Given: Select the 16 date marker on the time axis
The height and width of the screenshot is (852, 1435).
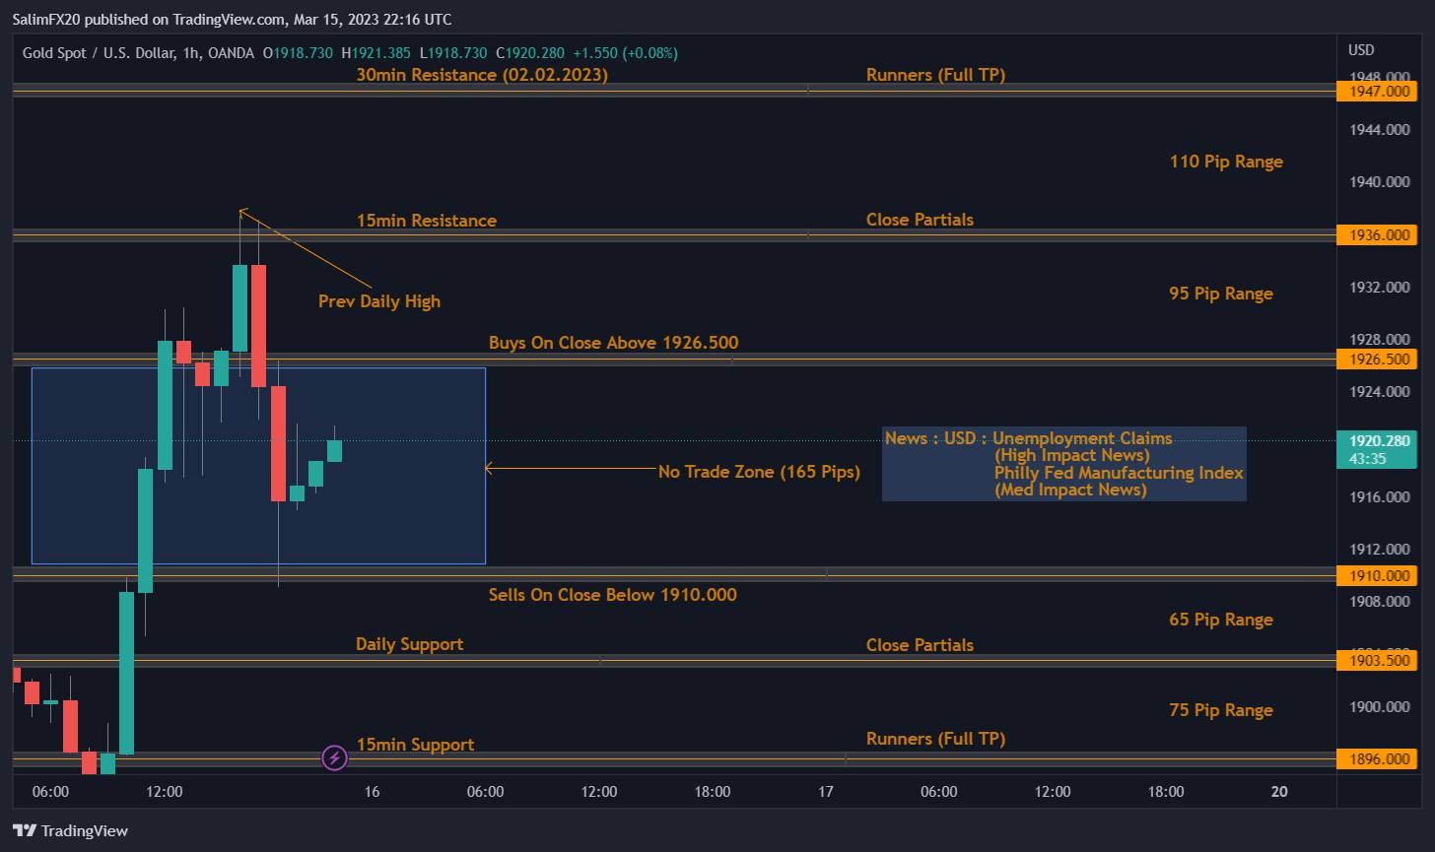Looking at the screenshot, I should pos(372,791).
